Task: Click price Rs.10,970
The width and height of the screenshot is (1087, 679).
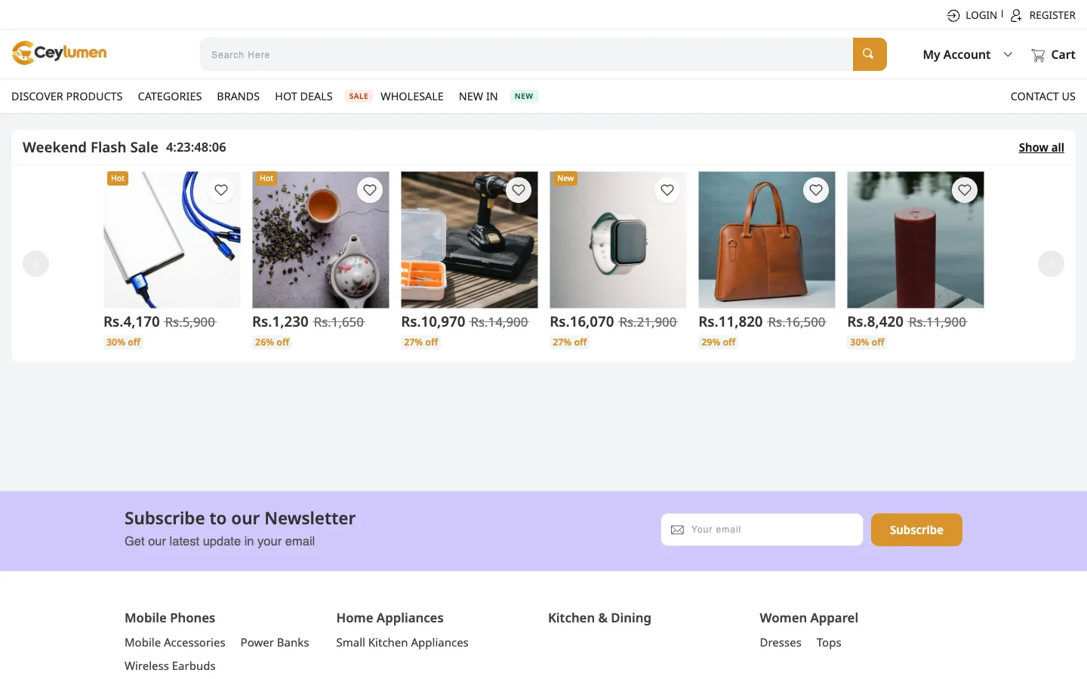Action: [x=433, y=322]
